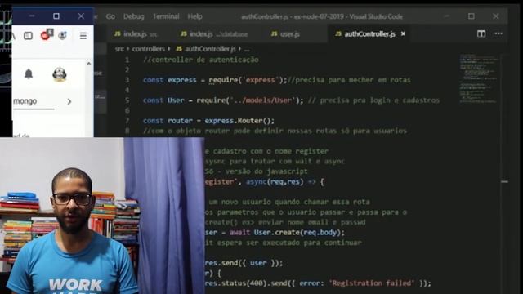Click "require('express')" on line 3
Screen dimensions: 523x294
pos(246,80)
